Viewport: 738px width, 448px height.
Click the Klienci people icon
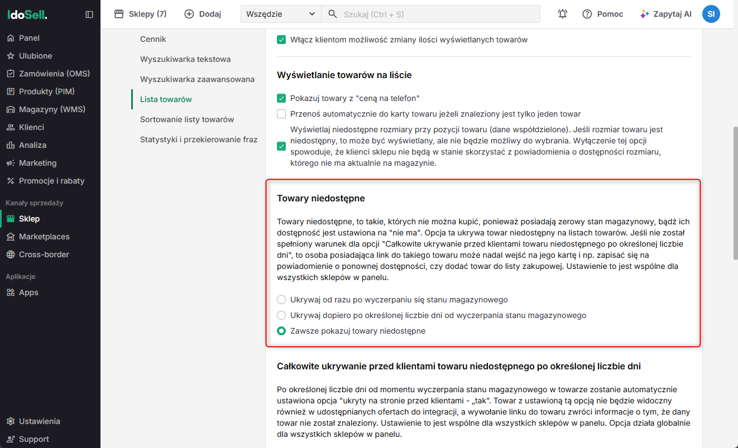coord(11,127)
